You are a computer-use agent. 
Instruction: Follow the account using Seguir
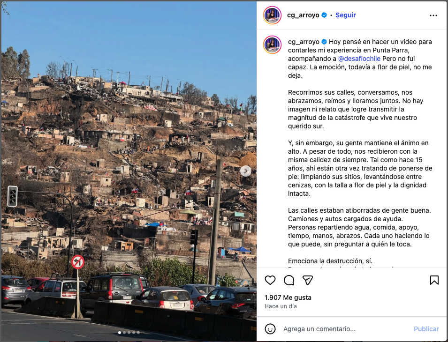[x=345, y=15]
